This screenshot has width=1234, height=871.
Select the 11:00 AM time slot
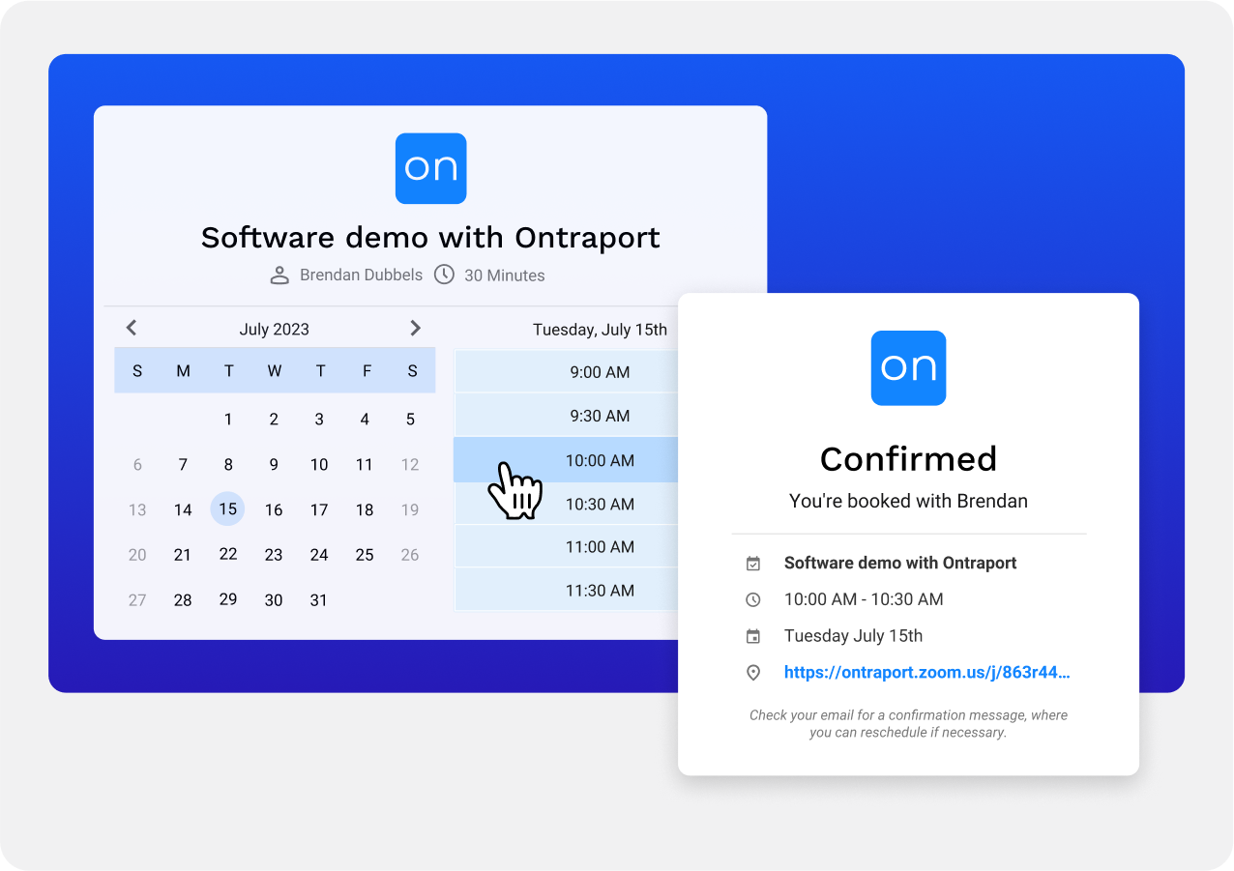566,546
